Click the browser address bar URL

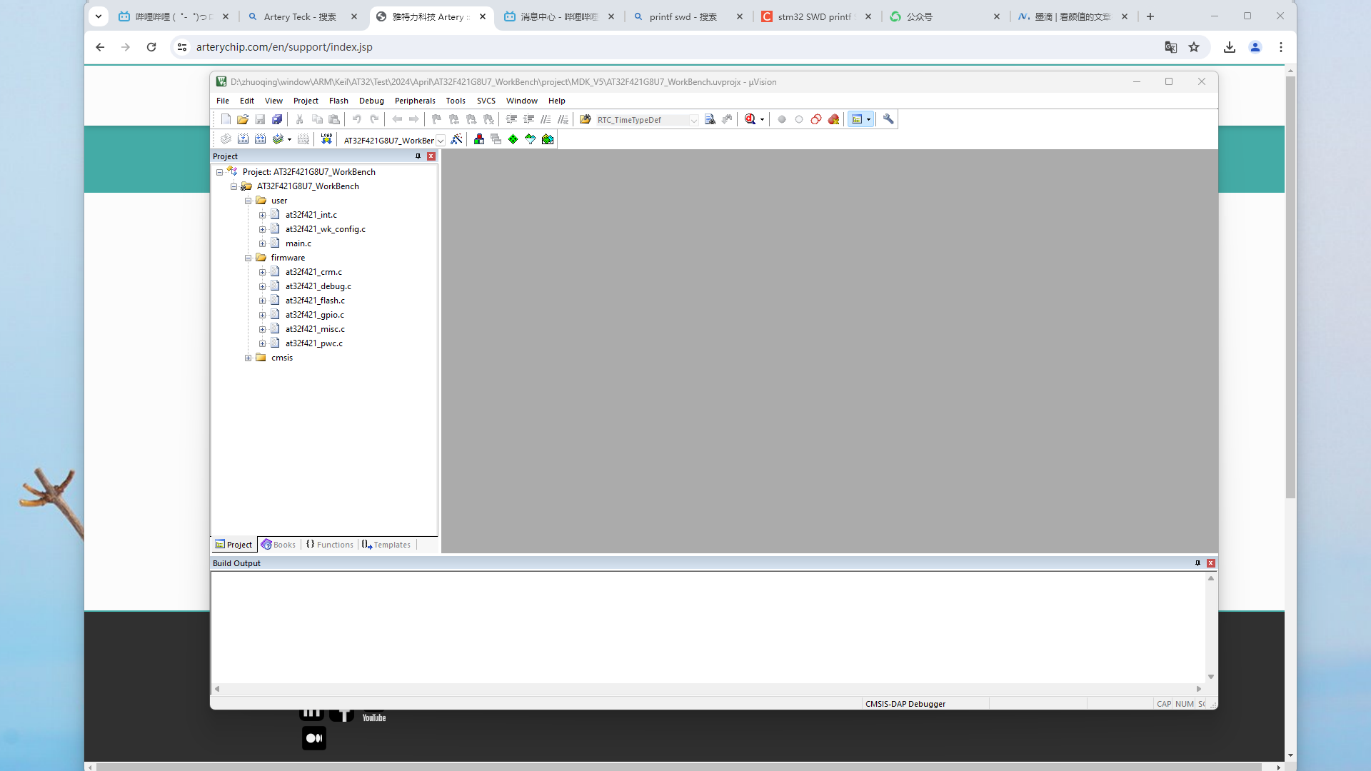[284, 47]
